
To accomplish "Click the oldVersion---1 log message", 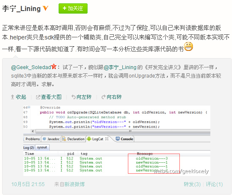I will point(152,166).
